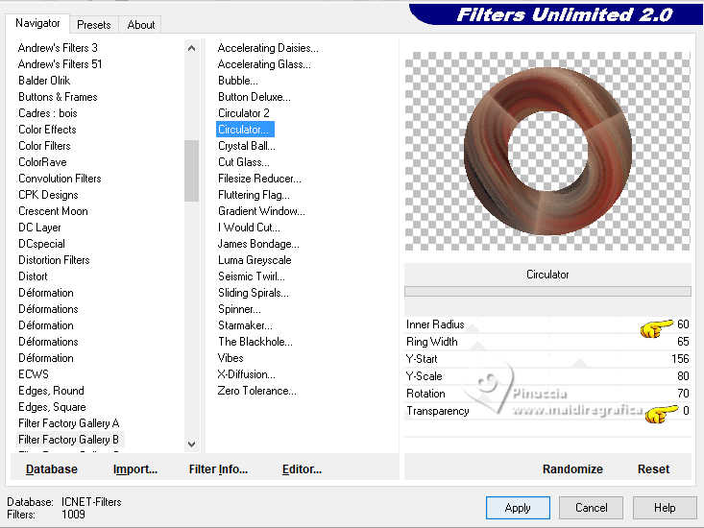The height and width of the screenshot is (528, 704).
Task: Switch to the Presets tab
Action: [94, 25]
